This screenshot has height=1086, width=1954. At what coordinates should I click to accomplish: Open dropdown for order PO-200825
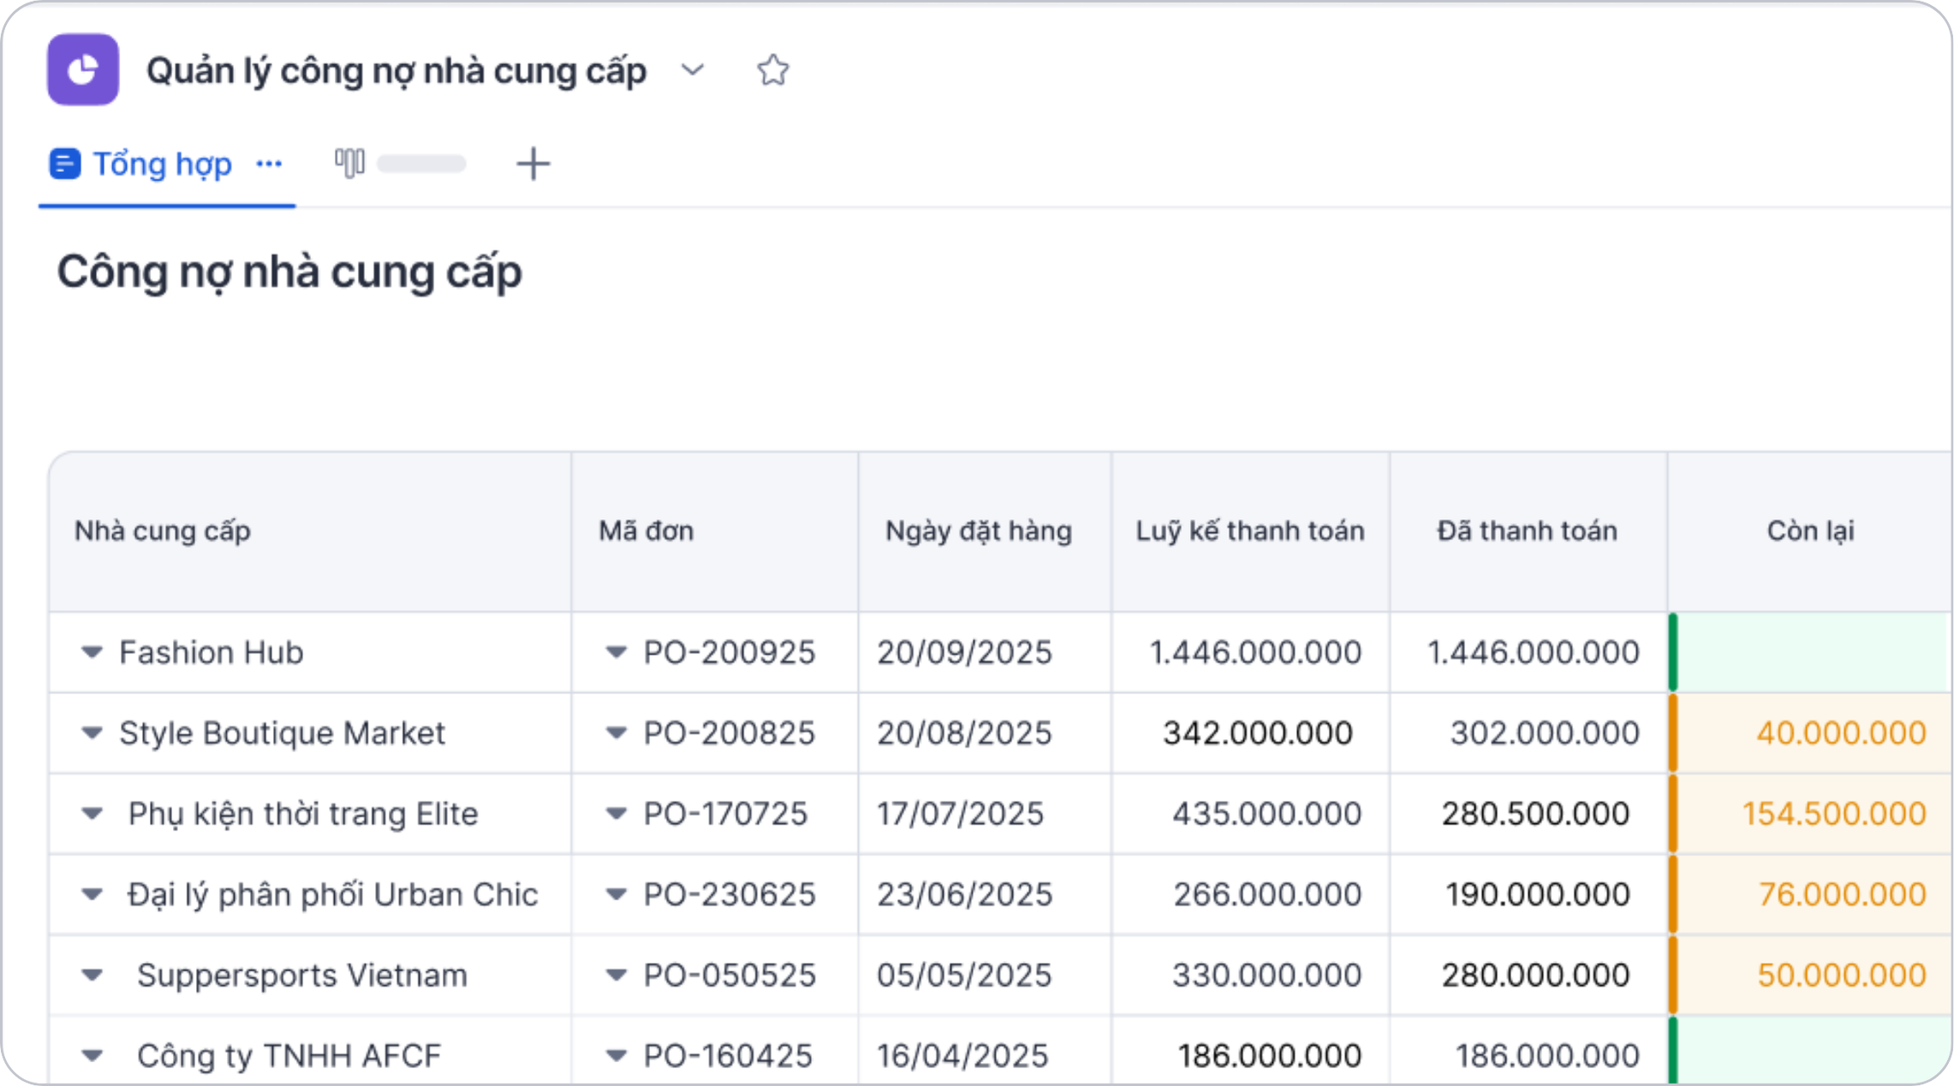616,733
